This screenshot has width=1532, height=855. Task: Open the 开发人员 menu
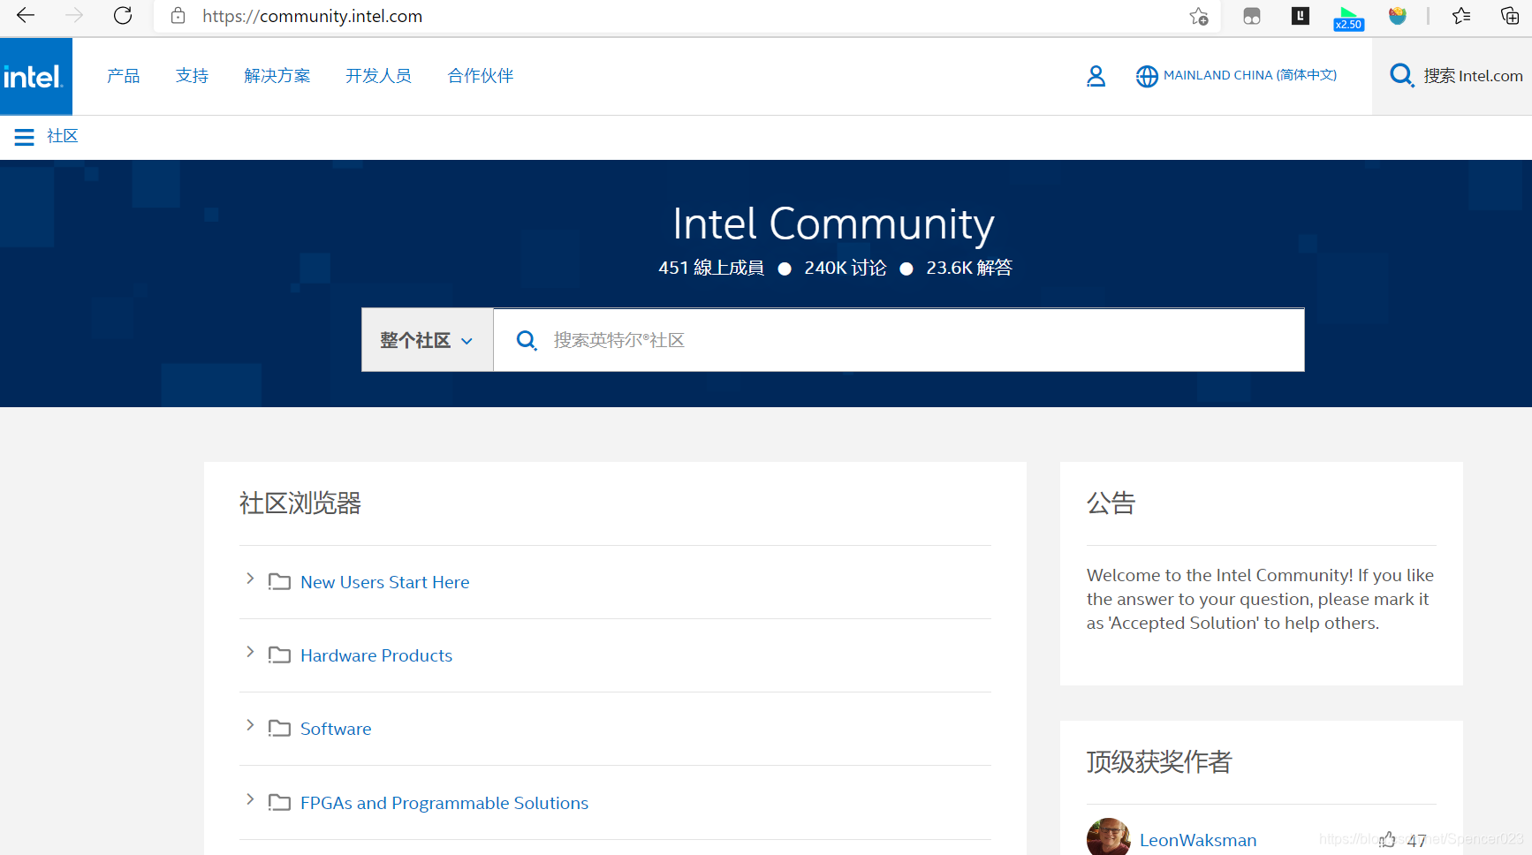pyautogui.click(x=379, y=76)
